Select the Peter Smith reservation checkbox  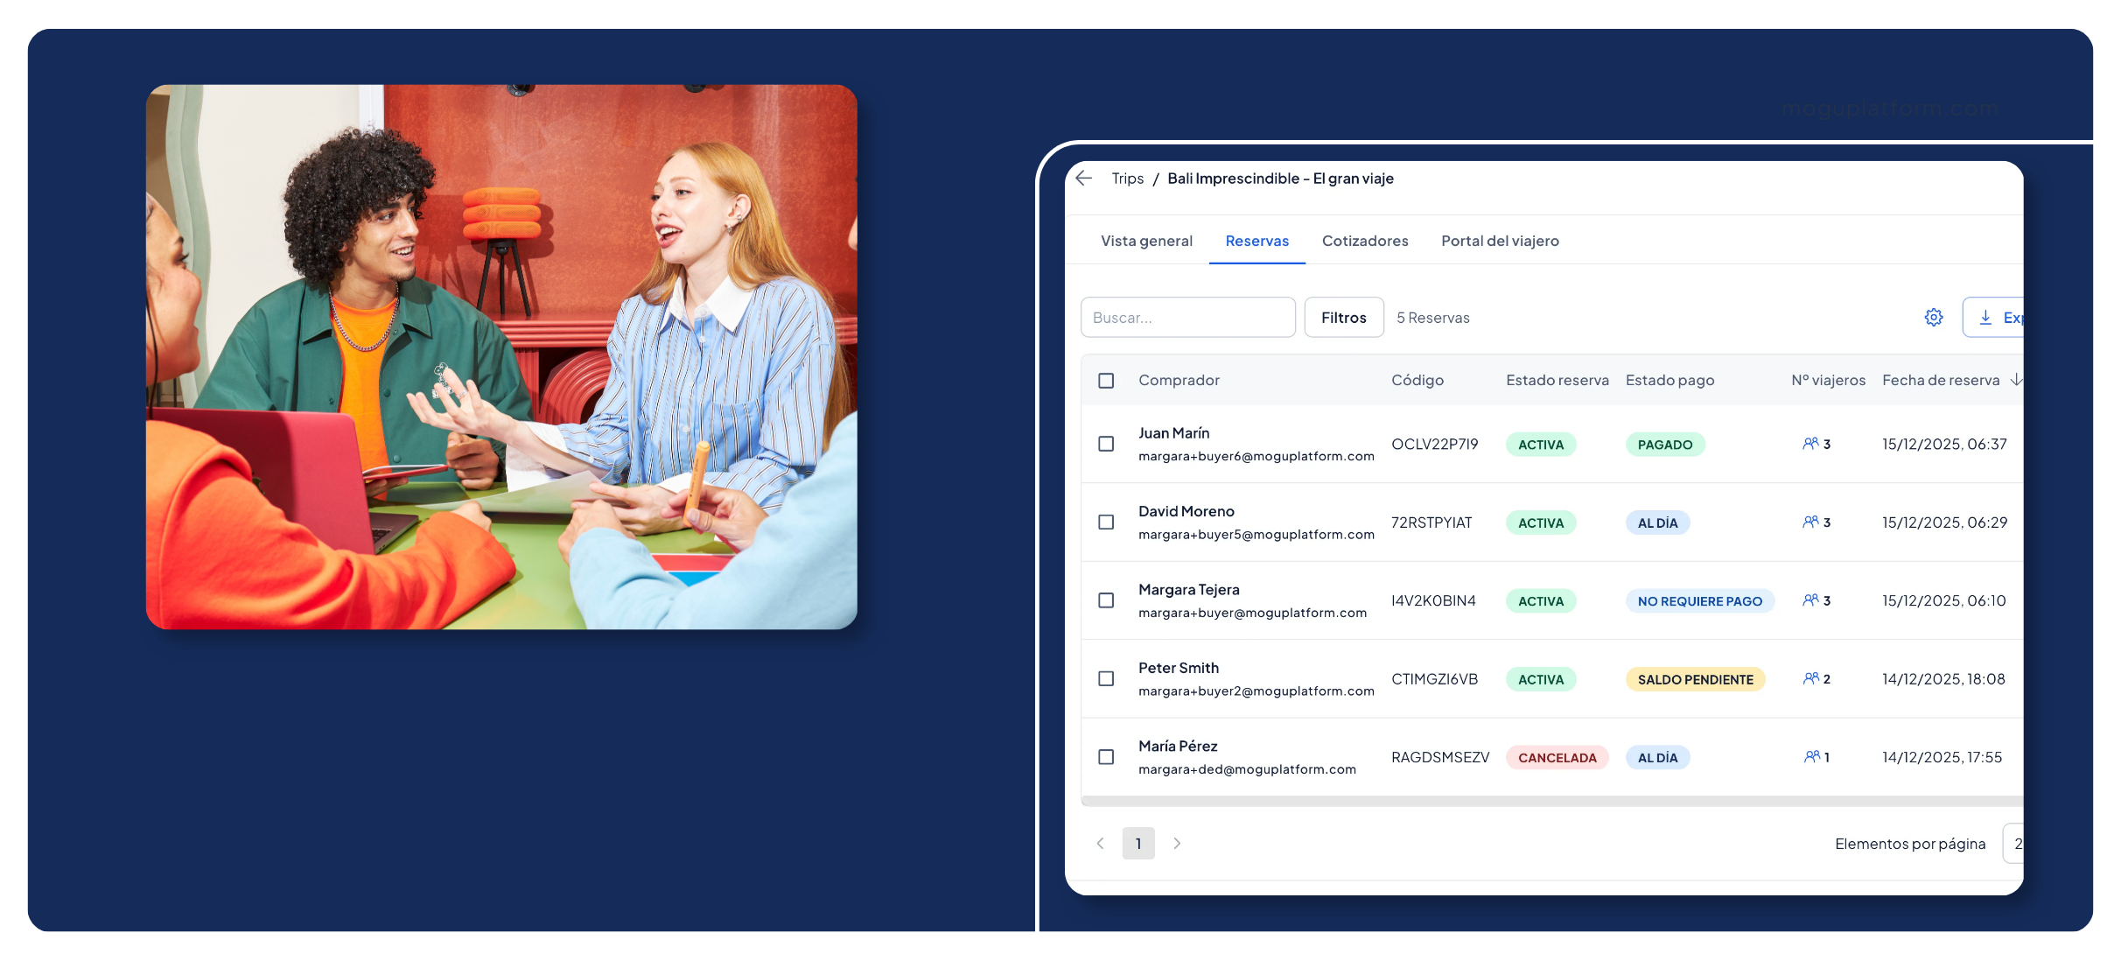(x=1106, y=678)
